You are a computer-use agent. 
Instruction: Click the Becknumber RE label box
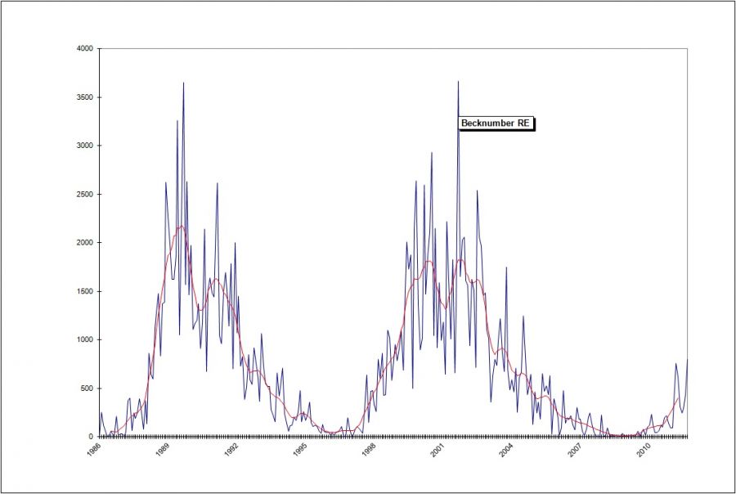(496, 123)
